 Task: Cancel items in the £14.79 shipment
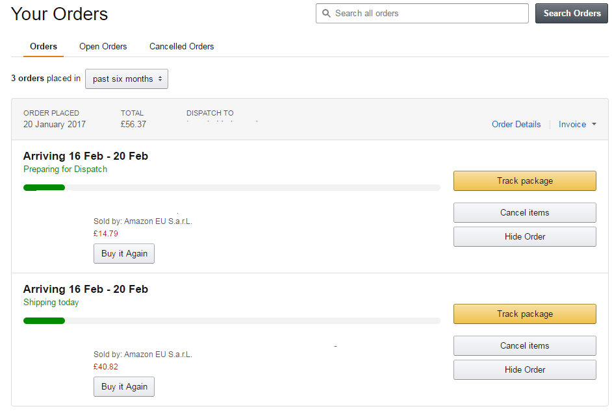click(524, 212)
